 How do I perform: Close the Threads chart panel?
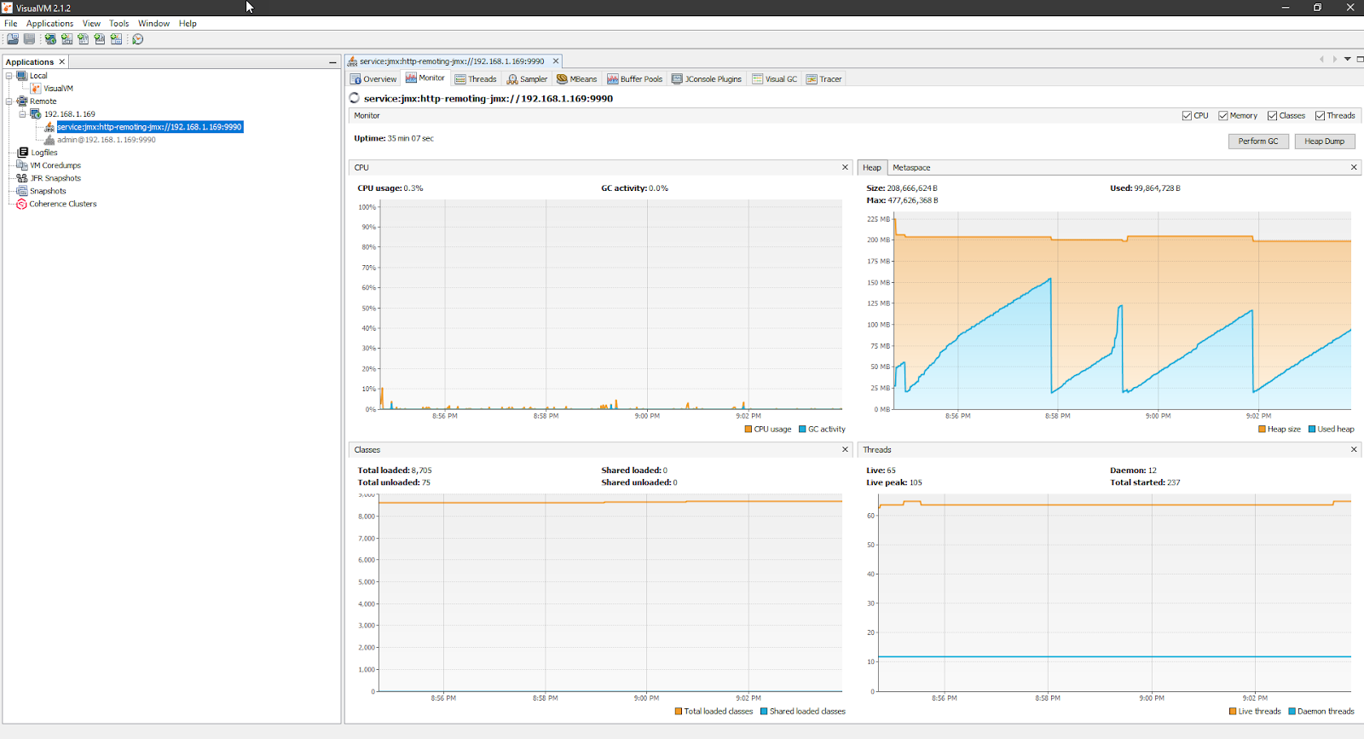[x=1354, y=449]
